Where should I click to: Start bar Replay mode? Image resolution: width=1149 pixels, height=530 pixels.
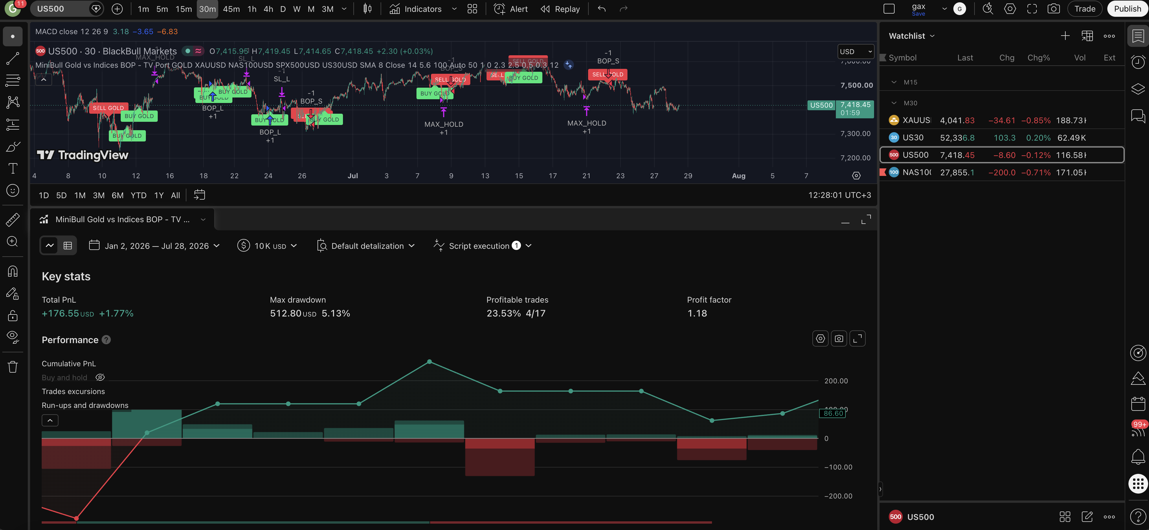(x=561, y=9)
